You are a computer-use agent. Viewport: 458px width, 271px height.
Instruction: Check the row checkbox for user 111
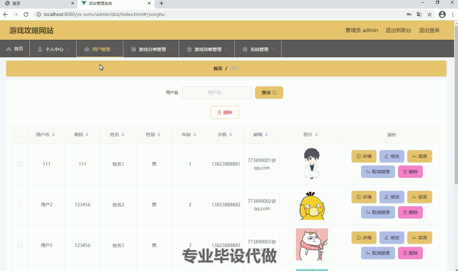[x=20, y=164]
